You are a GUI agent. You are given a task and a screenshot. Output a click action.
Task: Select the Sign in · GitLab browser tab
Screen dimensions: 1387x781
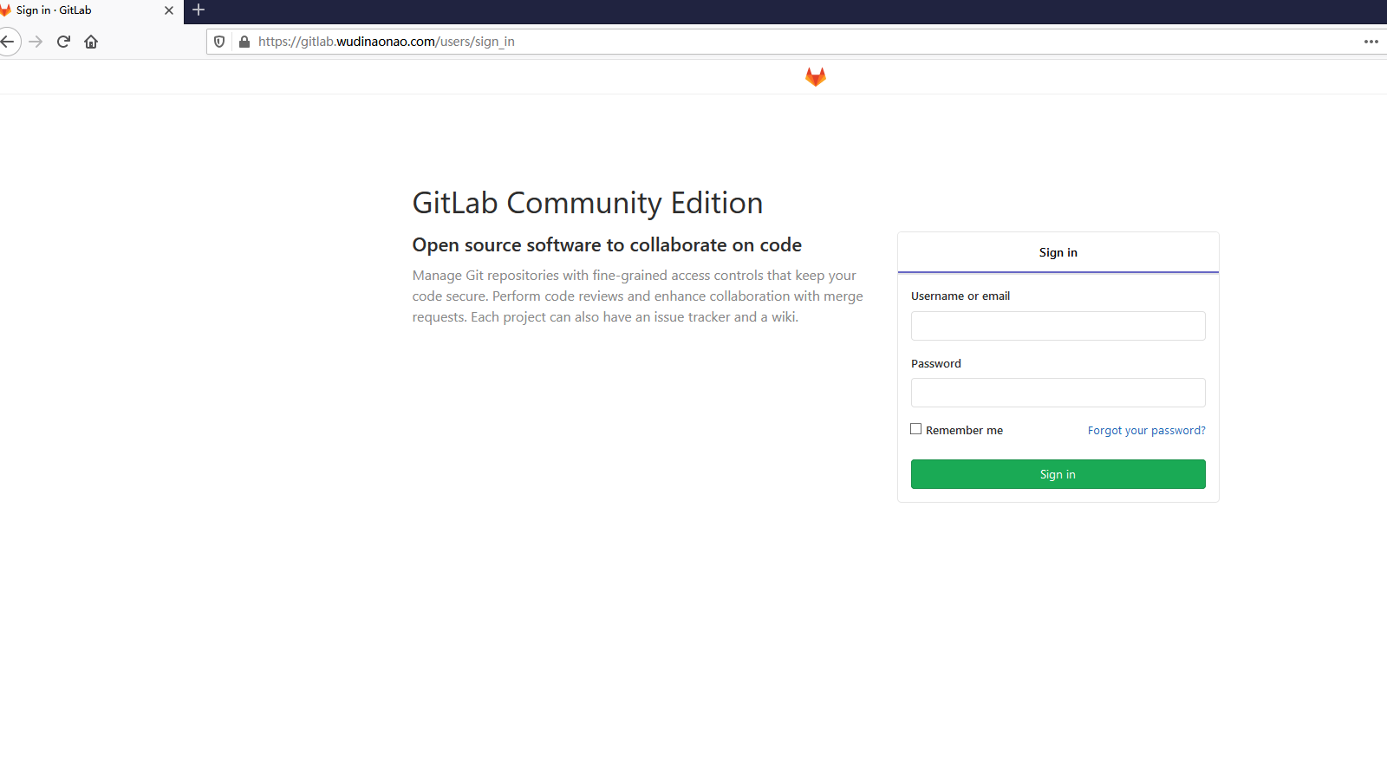click(x=78, y=10)
